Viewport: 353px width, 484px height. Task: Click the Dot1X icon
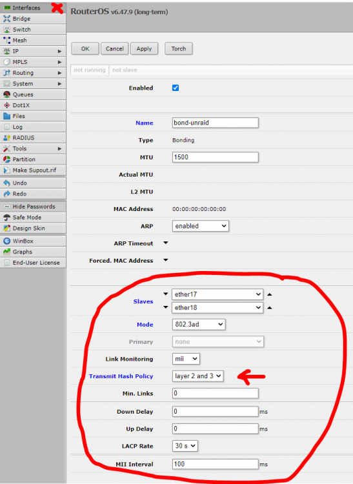pos(7,105)
